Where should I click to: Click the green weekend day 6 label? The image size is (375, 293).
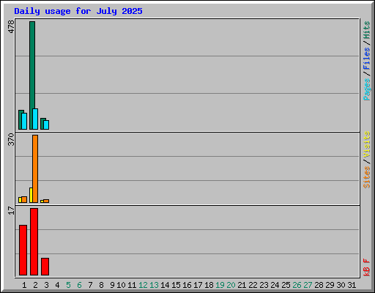click(x=79, y=285)
